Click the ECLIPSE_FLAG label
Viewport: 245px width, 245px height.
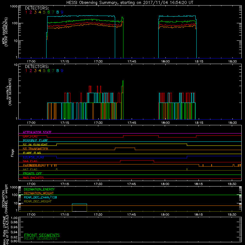33,157
